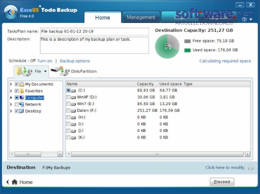The width and height of the screenshot is (260, 194).
Task: Click the green Used space legend swatch
Action: pos(187,50)
